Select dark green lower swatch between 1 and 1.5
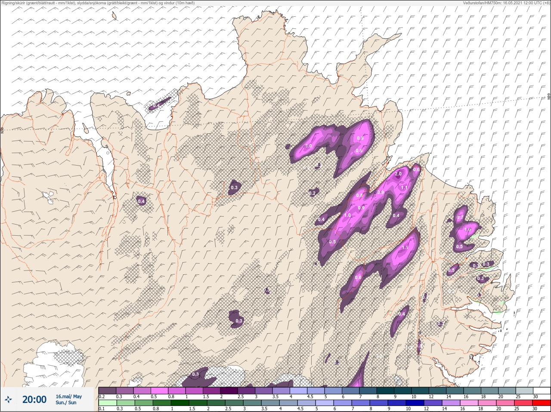This screenshot has width=551, height=412. pyautogui.click(x=180, y=403)
